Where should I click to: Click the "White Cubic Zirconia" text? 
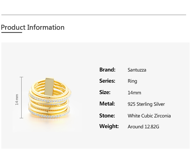pos(149,116)
